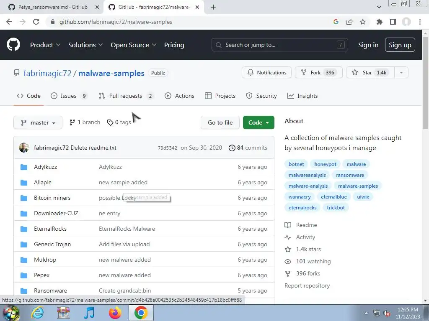Click the Google icon in address bar
Screen dimensions: 429x321
336,22
